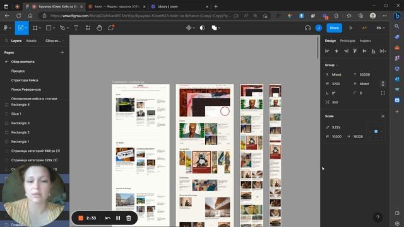Image resolution: width=404 pixels, height=227 pixels.
Task: Open distribute spacing dropdown
Action: point(383,51)
